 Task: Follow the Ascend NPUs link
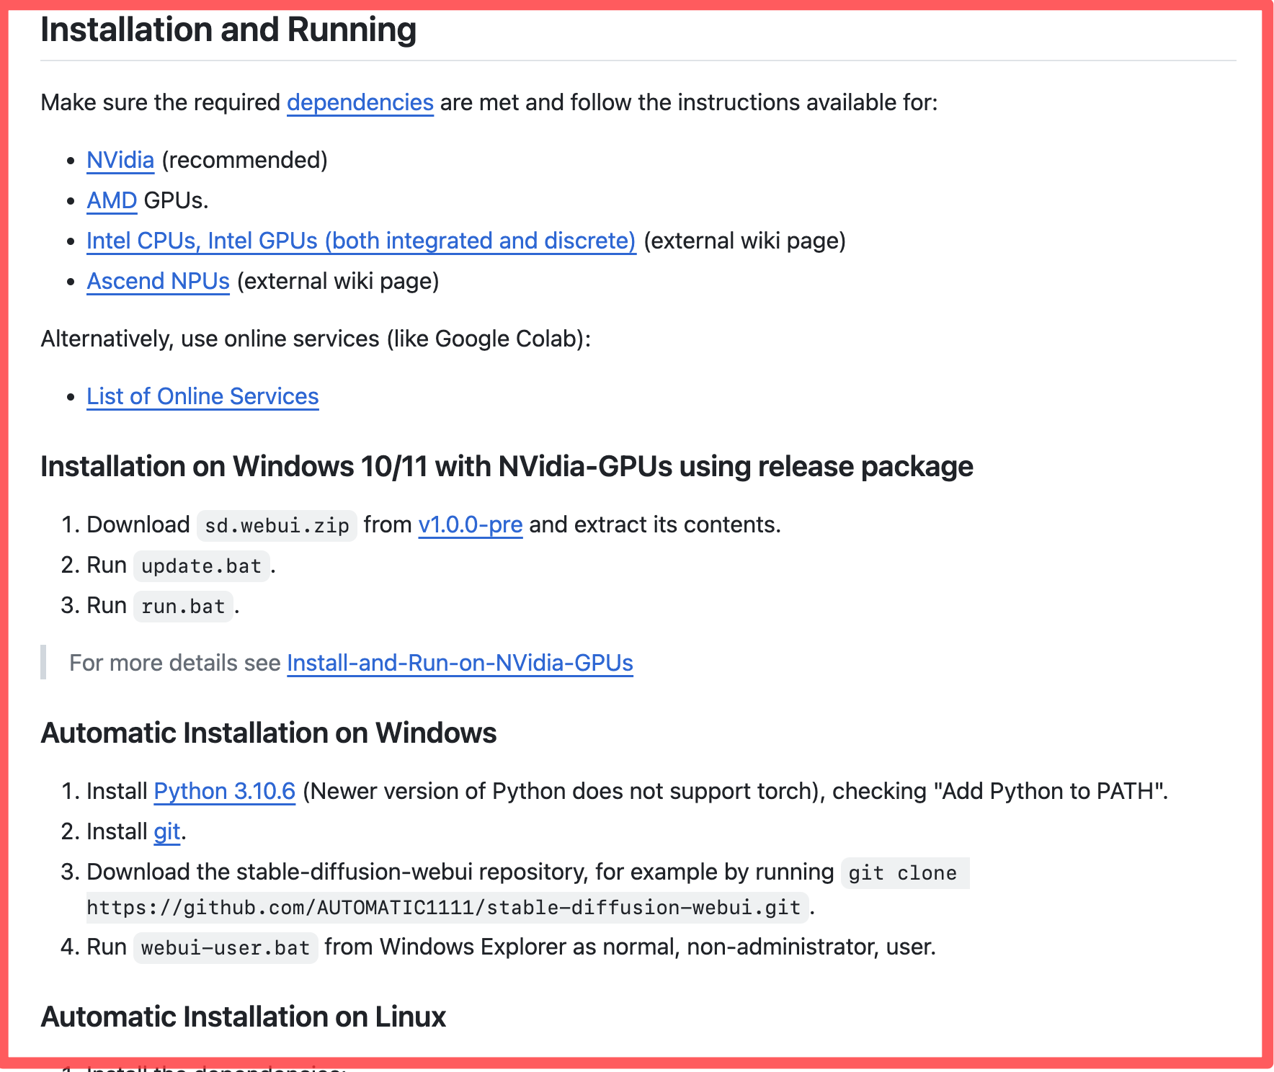click(x=158, y=281)
